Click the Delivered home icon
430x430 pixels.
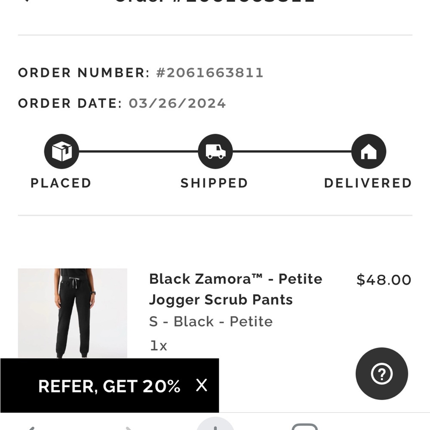coord(369,151)
